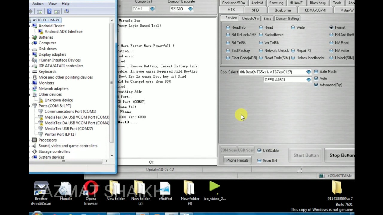Viewport: 383px width, 215px height.
Task: Click the MediaTek USB Port (COM27) icon
Action: tap(41, 128)
